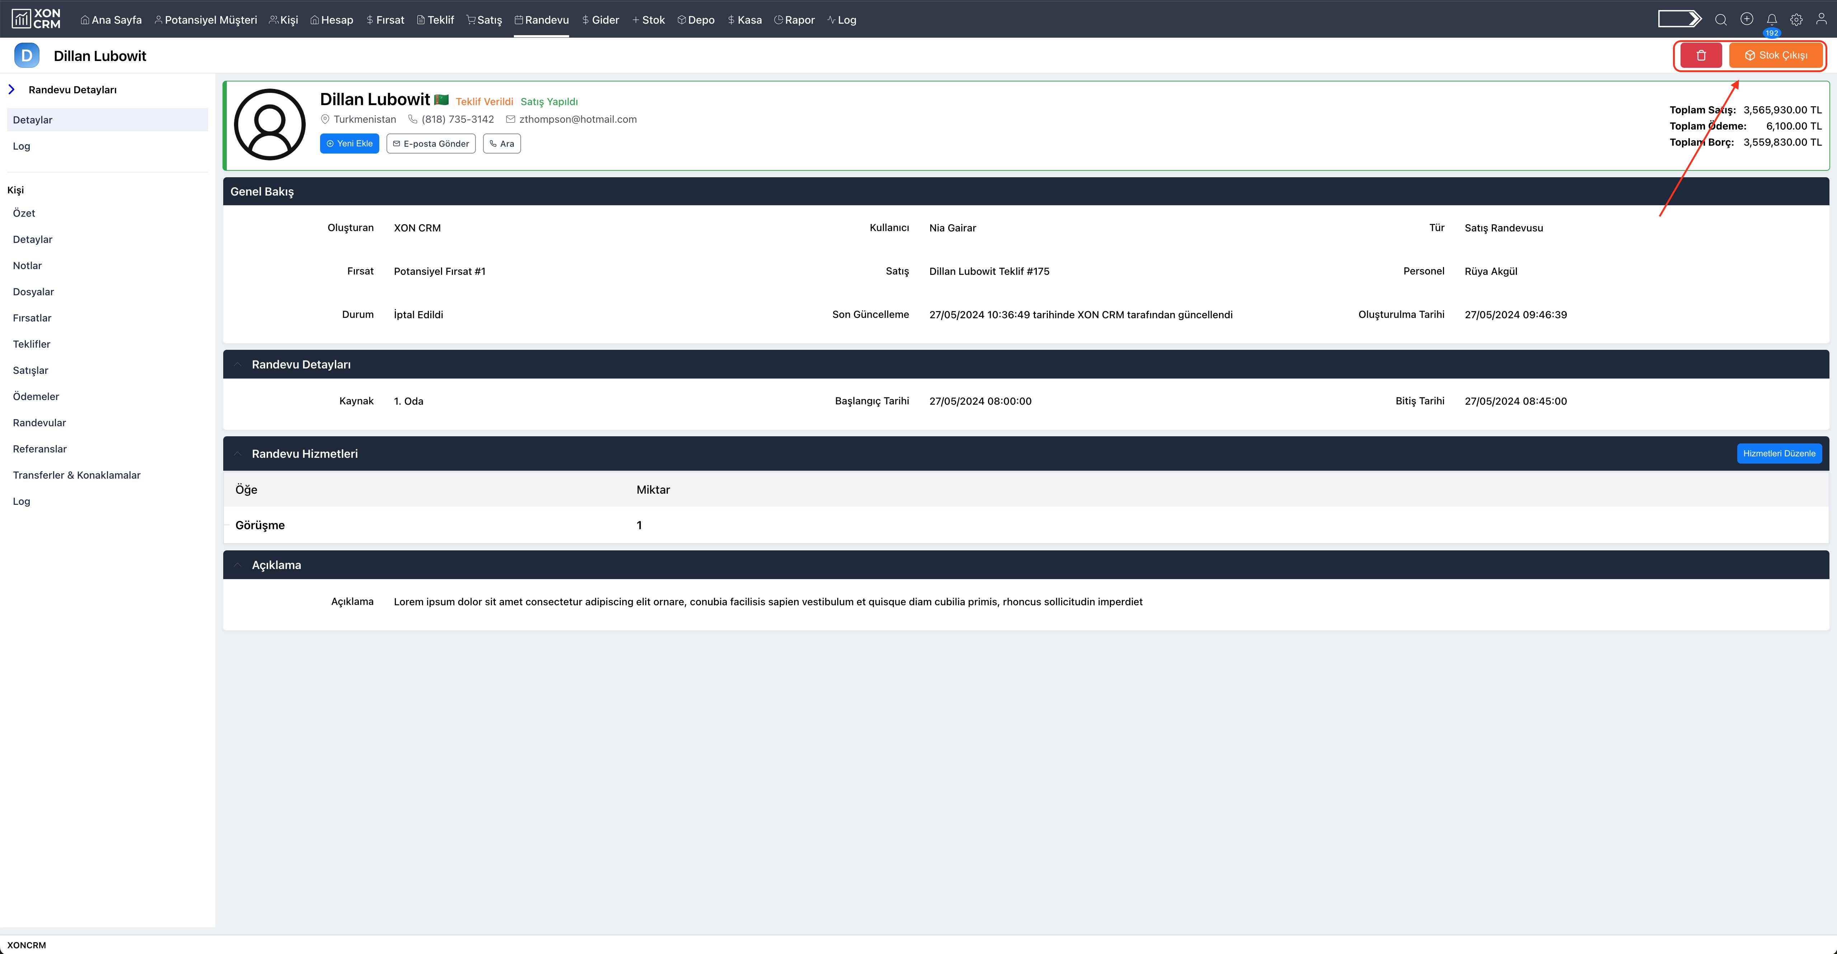
Task: Open the Satış menu
Action: [484, 20]
